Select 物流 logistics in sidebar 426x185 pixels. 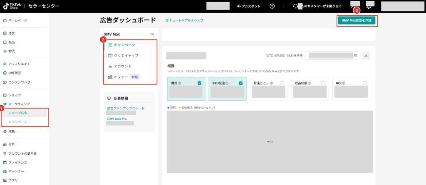(x=9, y=51)
